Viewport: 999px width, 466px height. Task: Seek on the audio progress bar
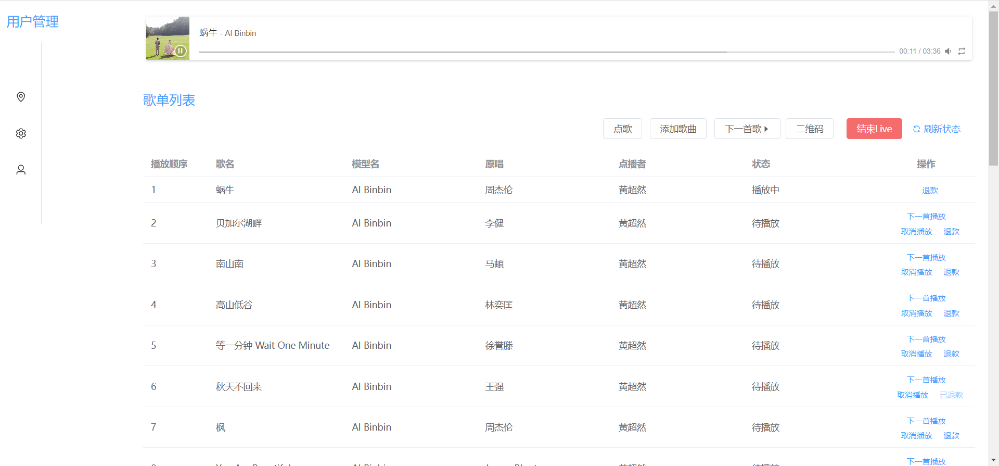tap(546, 52)
